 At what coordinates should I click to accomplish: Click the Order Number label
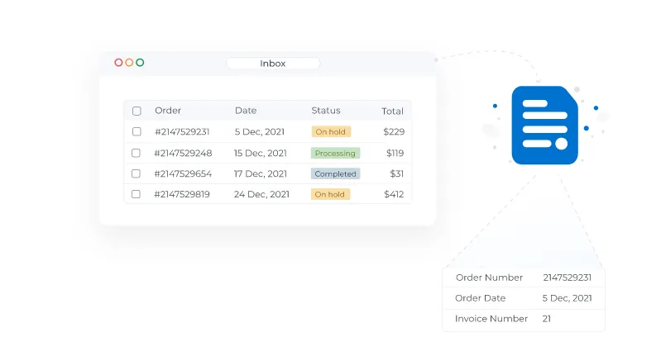point(490,278)
